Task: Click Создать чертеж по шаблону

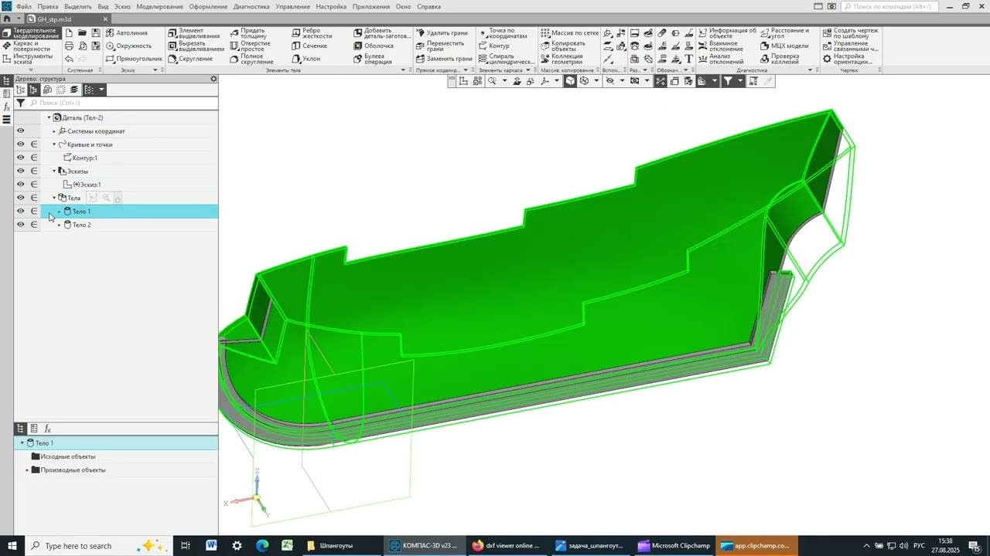Action: [x=850, y=33]
